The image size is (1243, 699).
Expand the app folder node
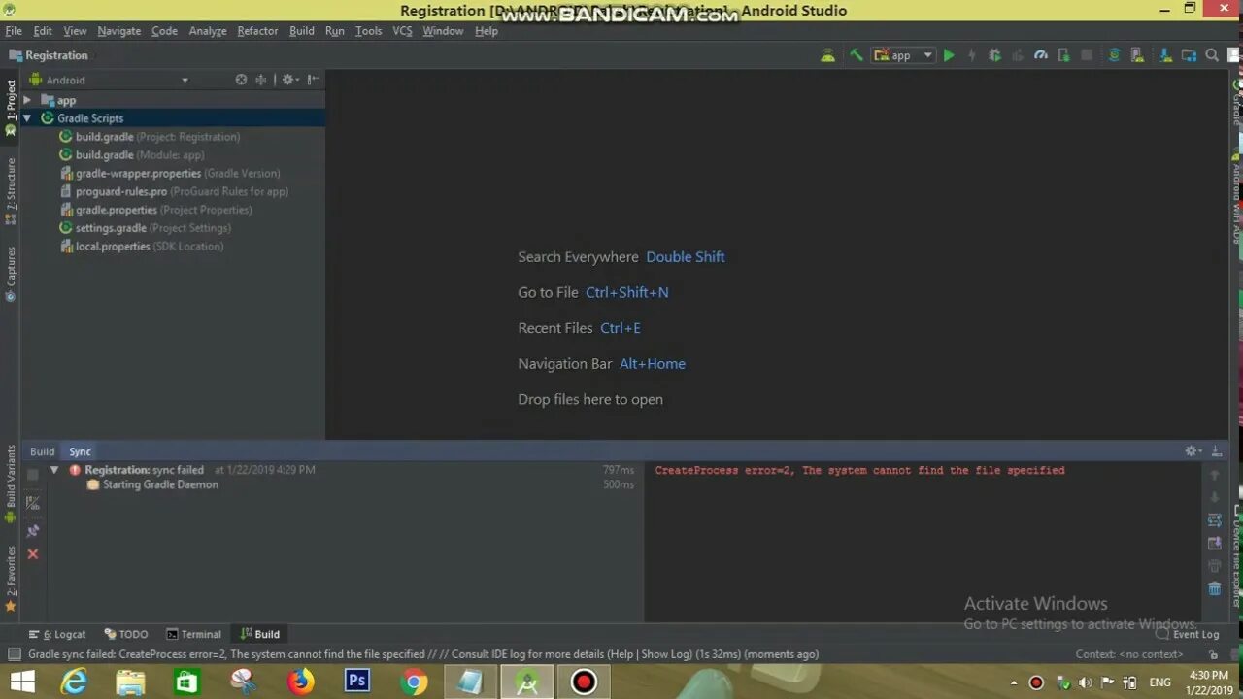tap(27, 100)
